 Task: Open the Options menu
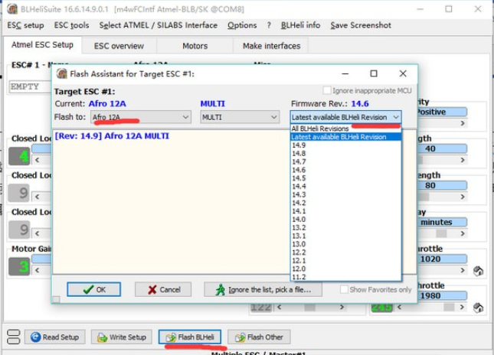click(x=242, y=25)
